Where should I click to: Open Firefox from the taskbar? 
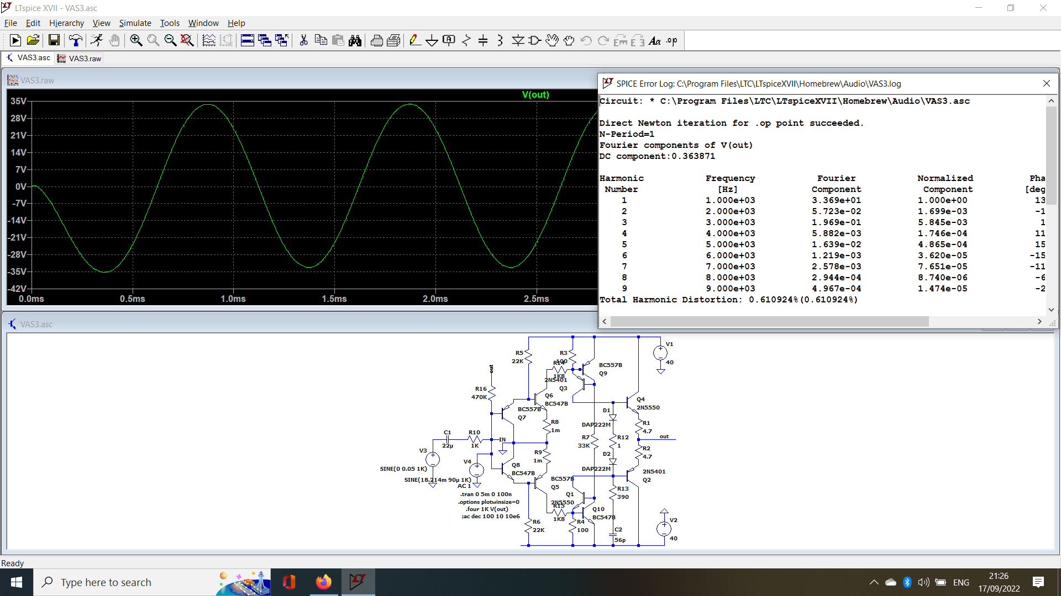[x=323, y=582]
